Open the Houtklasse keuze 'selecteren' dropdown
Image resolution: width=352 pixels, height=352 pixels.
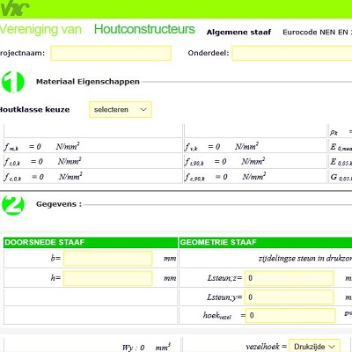121,110
